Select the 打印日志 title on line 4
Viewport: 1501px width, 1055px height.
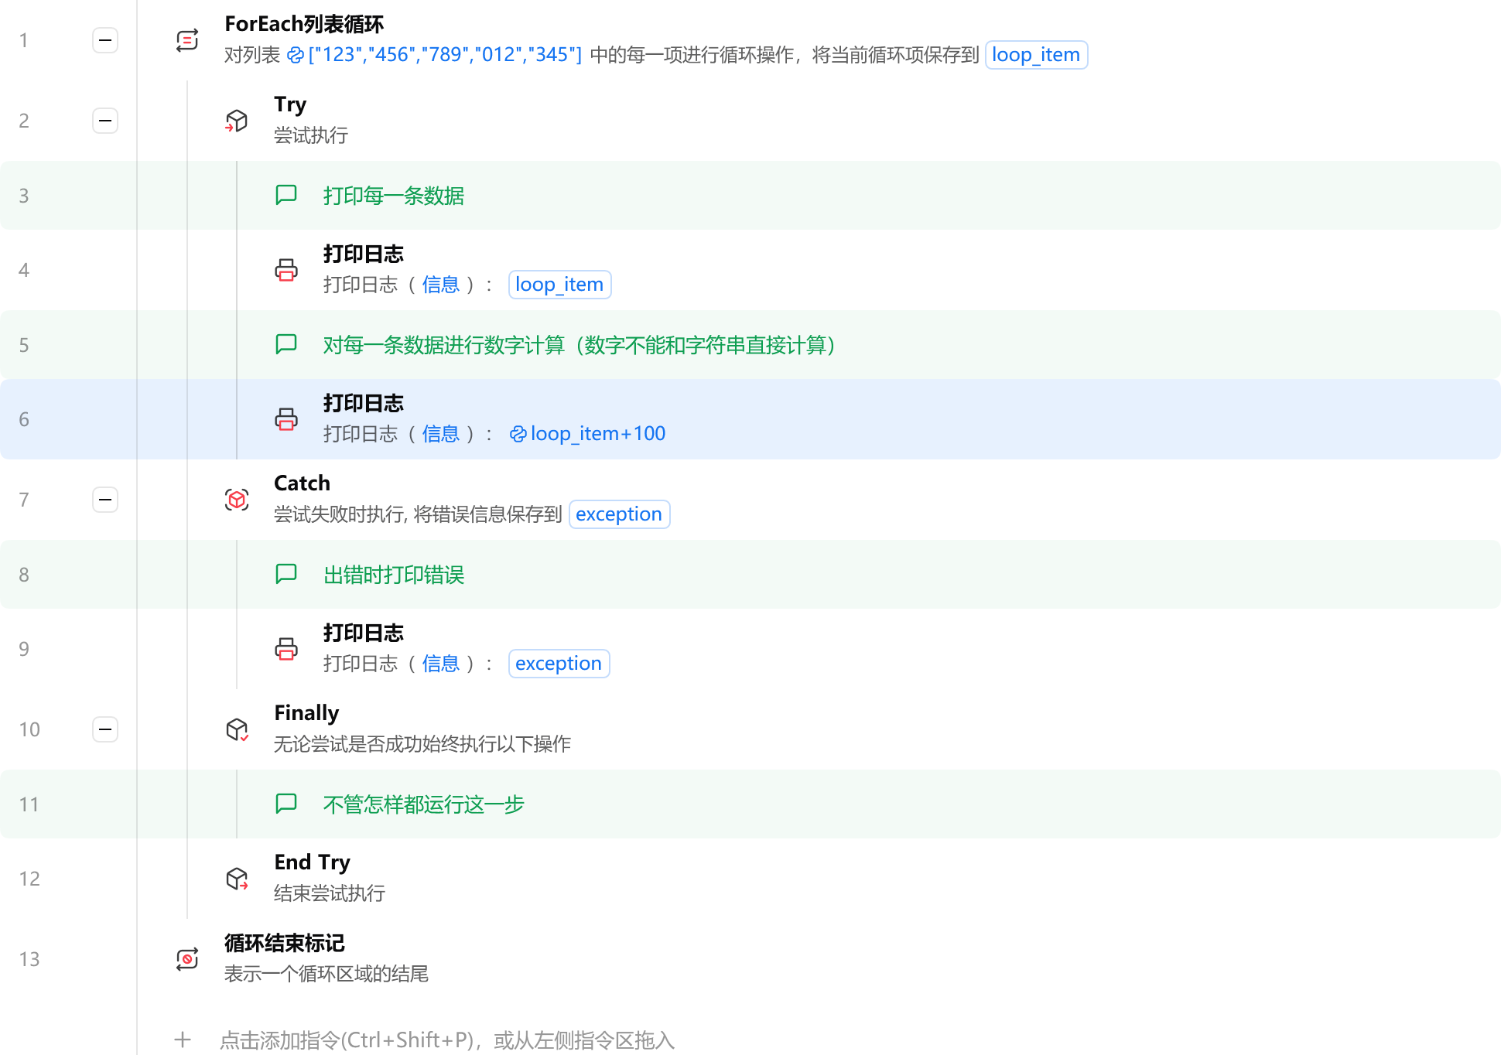click(x=364, y=254)
